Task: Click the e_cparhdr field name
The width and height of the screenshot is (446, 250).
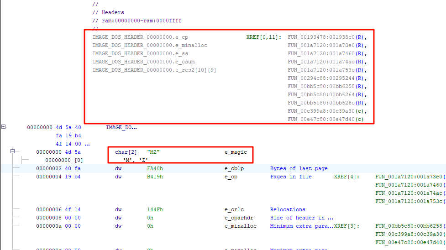Action: (238, 218)
